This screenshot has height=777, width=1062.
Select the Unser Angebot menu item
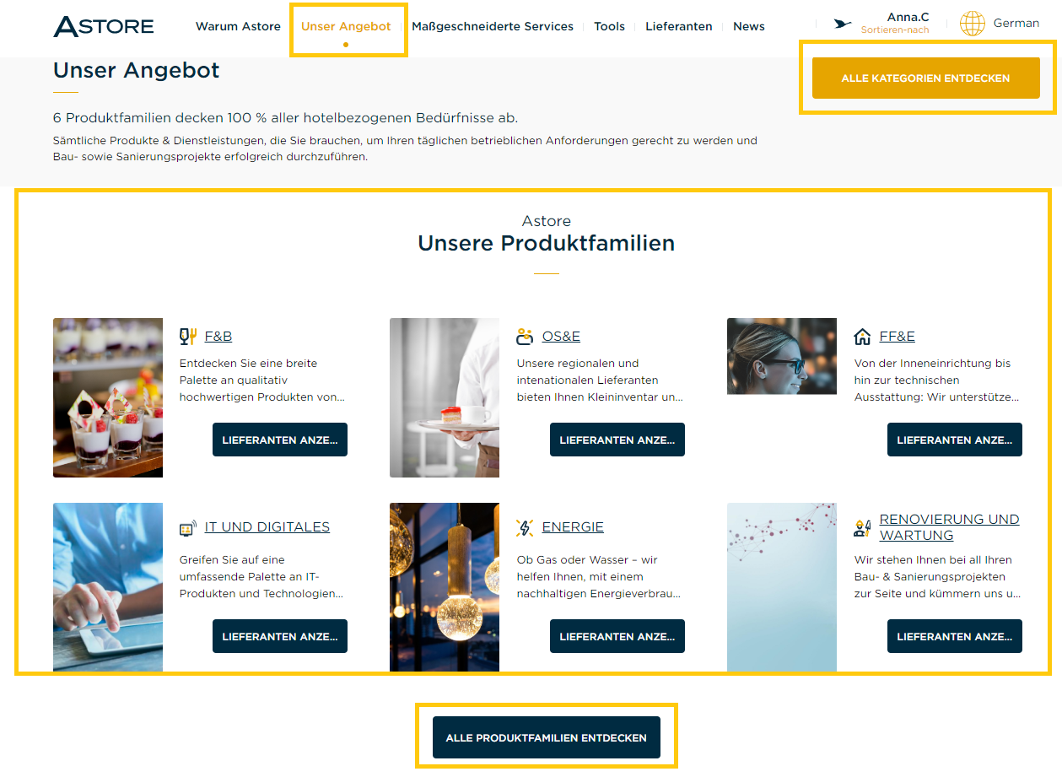(346, 26)
